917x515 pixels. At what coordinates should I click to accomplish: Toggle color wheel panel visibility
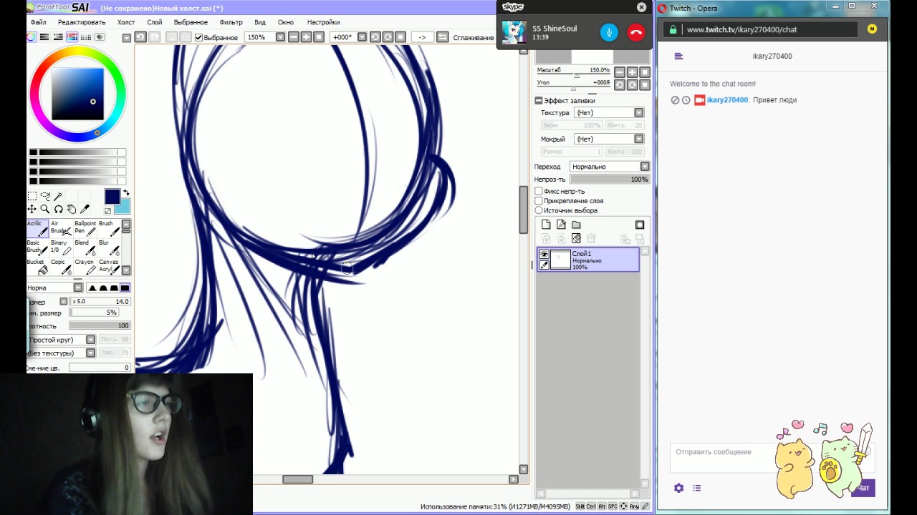point(31,37)
